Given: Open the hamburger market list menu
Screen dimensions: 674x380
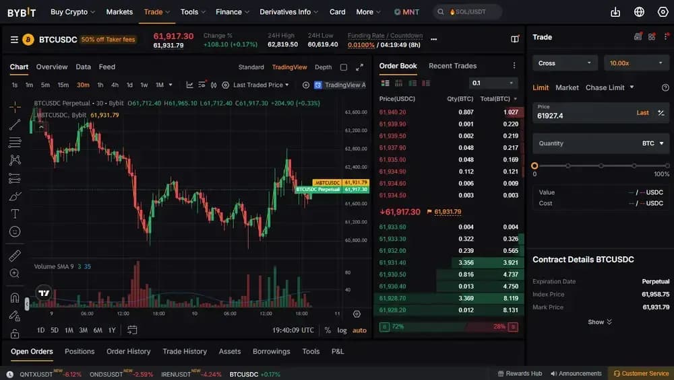Looking at the screenshot, I should pos(14,40).
